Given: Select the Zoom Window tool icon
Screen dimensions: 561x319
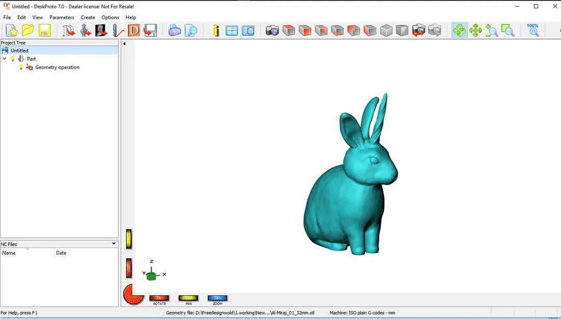Looking at the screenshot, I should click(x=507, y=31).
